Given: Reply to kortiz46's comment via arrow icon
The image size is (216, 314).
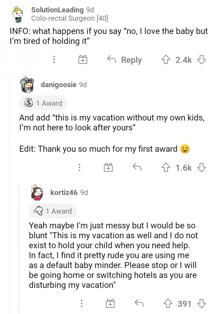Looking at the screenshot, I should pyautogui.click(x=139, y=304).
